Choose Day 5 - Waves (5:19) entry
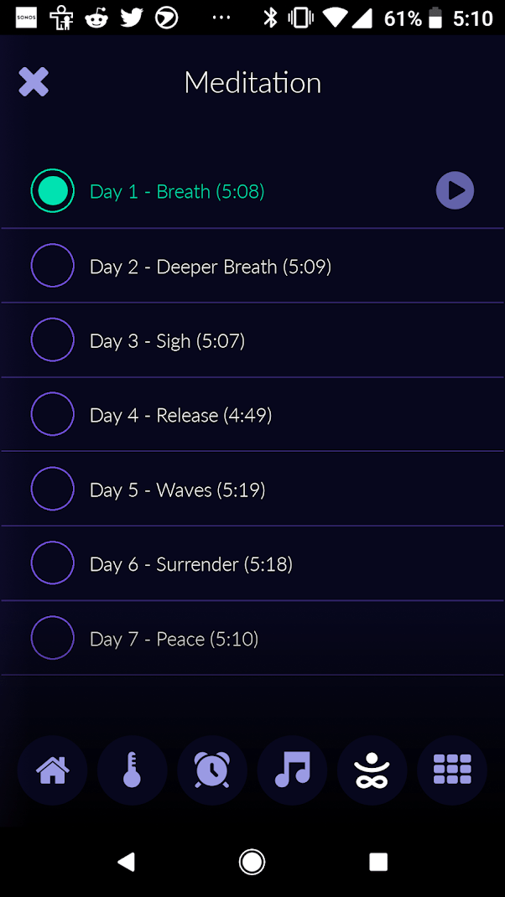 [x=252, y=489]
